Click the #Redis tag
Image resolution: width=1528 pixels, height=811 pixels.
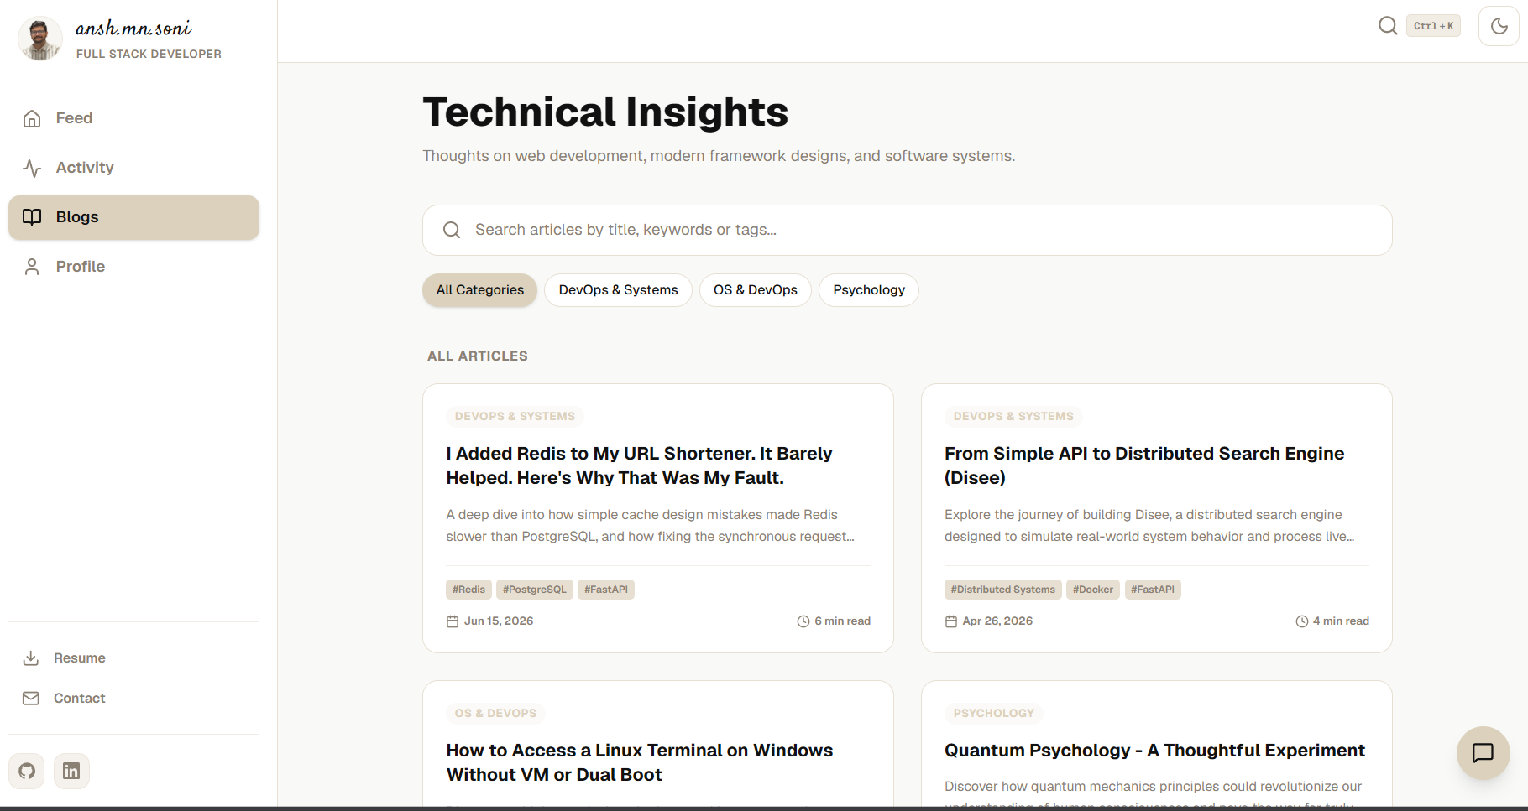click(468, 590)
